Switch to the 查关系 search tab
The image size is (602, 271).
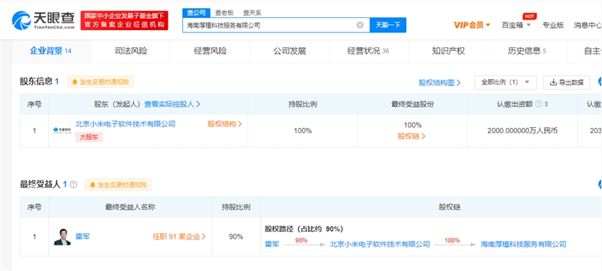pos(252,13)
